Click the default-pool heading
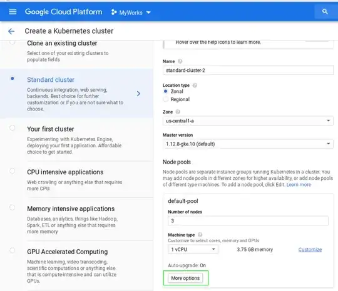 (183, 201)
